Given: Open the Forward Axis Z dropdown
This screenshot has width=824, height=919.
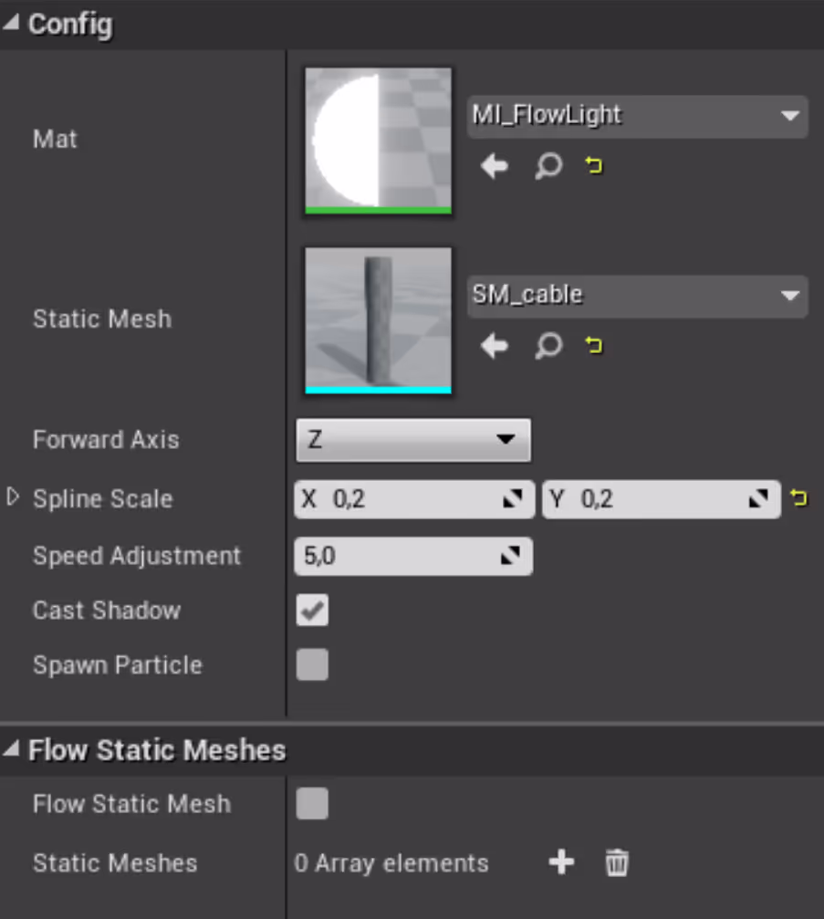Looking at the screenshot, I should (x=413, y=440).
